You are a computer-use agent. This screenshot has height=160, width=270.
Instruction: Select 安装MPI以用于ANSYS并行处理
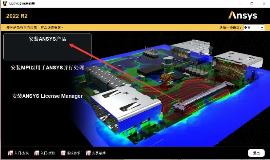click(x=47, y=68)
